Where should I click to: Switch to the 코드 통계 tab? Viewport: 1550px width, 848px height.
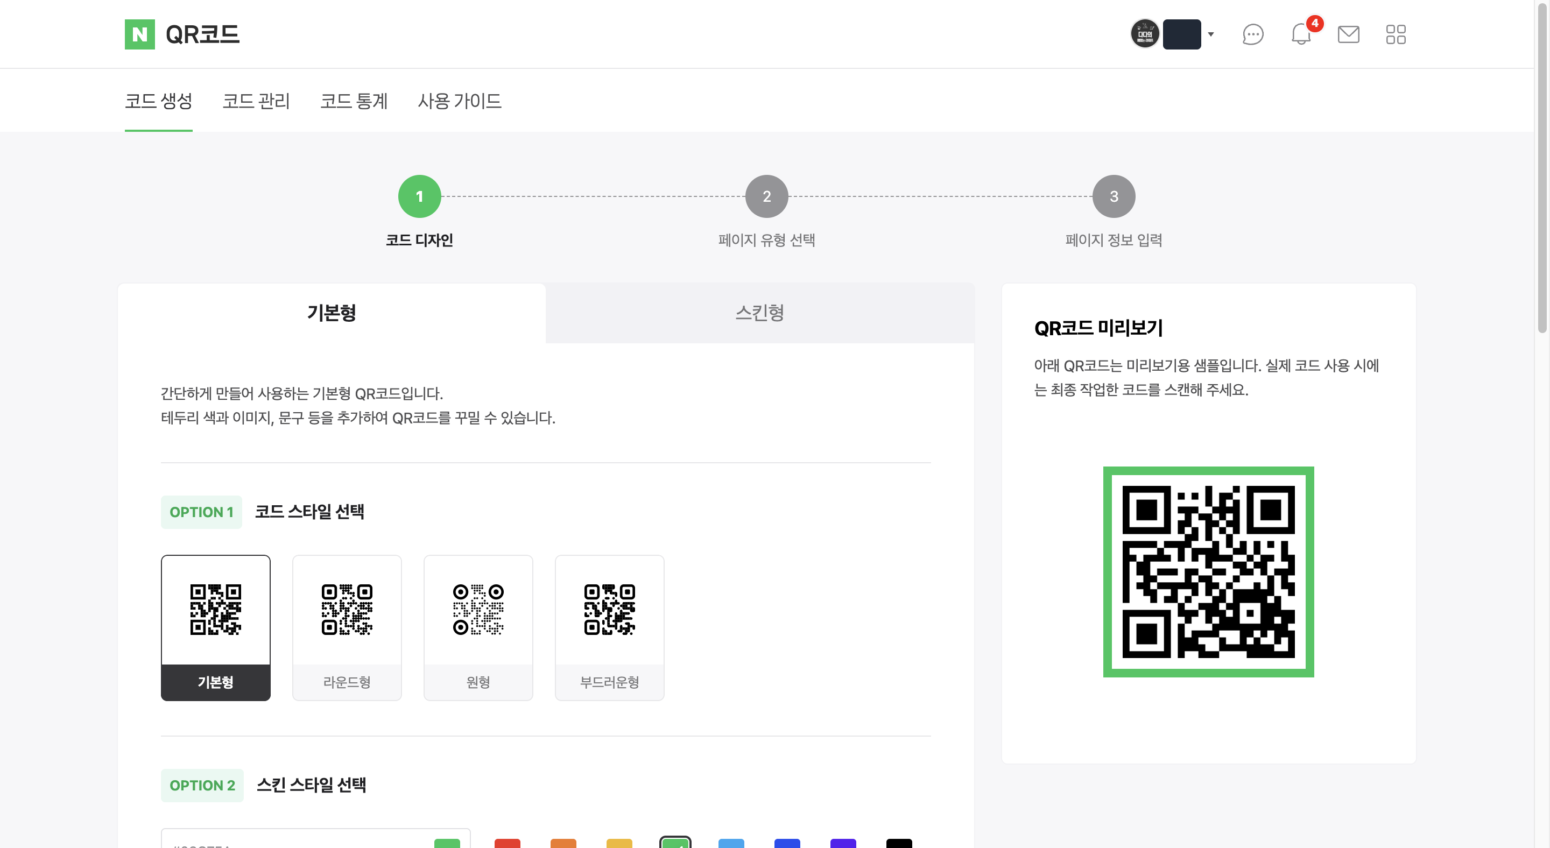[354, 101]
